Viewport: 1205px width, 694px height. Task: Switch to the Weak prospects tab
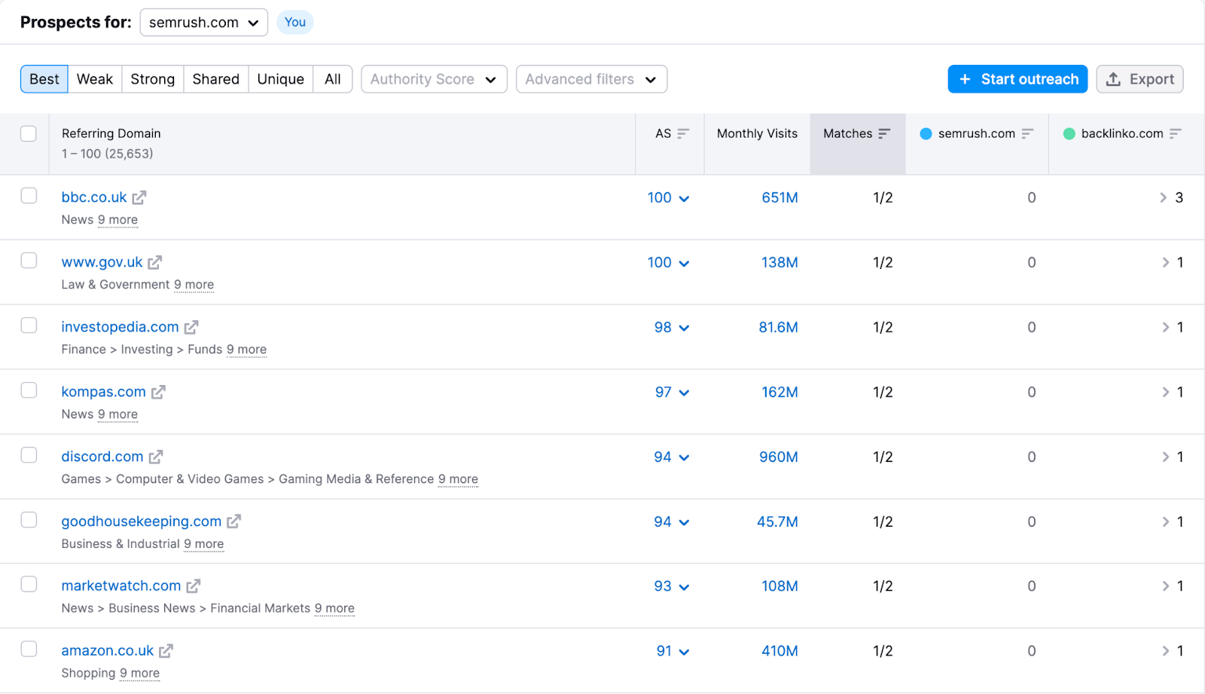(x=94, y=78)
